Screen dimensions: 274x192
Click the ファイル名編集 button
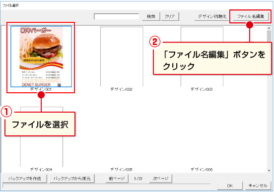pyautogui.click(x=251, y=16)
